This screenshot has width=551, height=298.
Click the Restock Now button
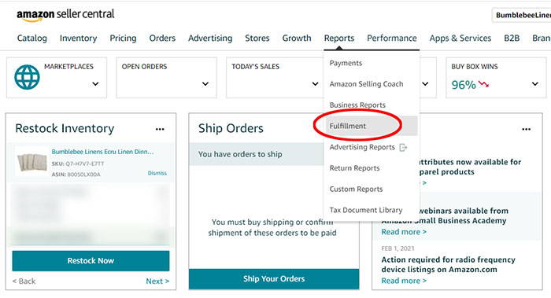[x=91, y=261]
